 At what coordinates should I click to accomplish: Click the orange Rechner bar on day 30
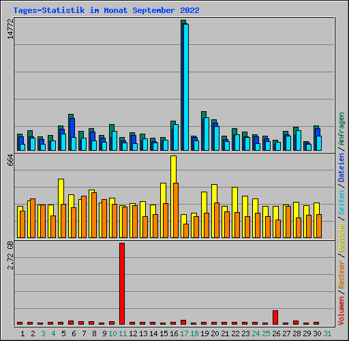319,226
